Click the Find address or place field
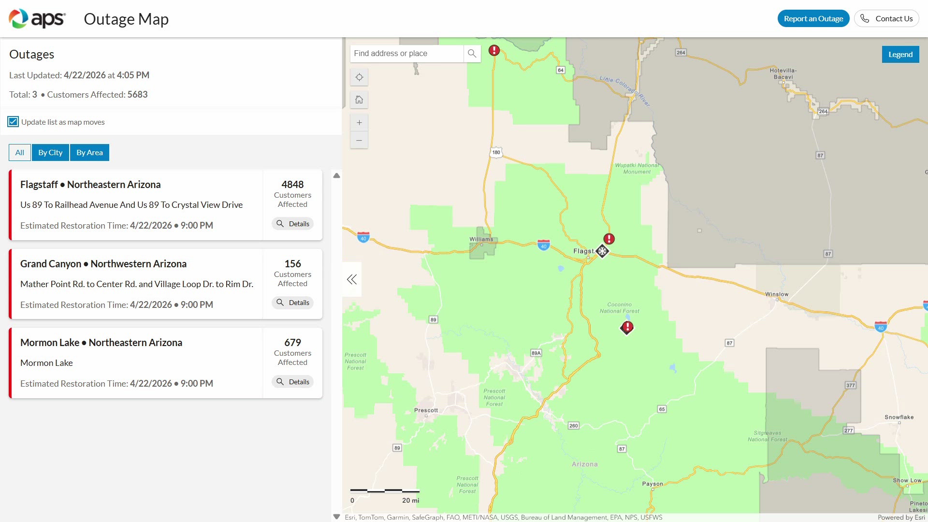Viewport: 928px width, 522px height. [x=406, y=54]
